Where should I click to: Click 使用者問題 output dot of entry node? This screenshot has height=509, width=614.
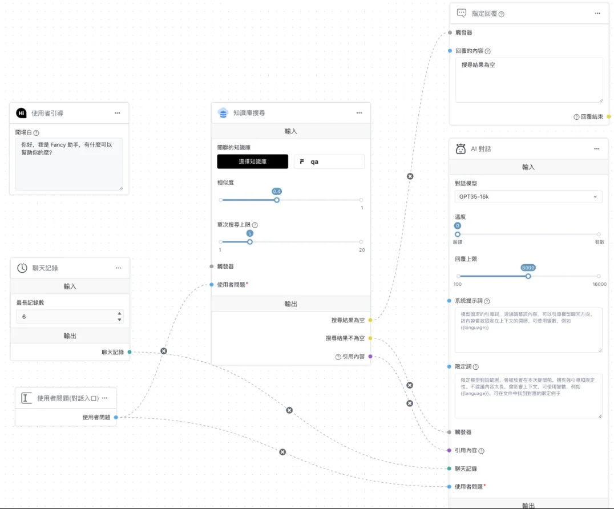coord(116,417)
